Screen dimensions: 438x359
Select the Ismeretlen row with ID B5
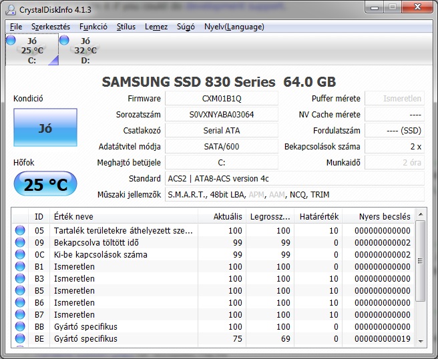(x=213, y=290)
